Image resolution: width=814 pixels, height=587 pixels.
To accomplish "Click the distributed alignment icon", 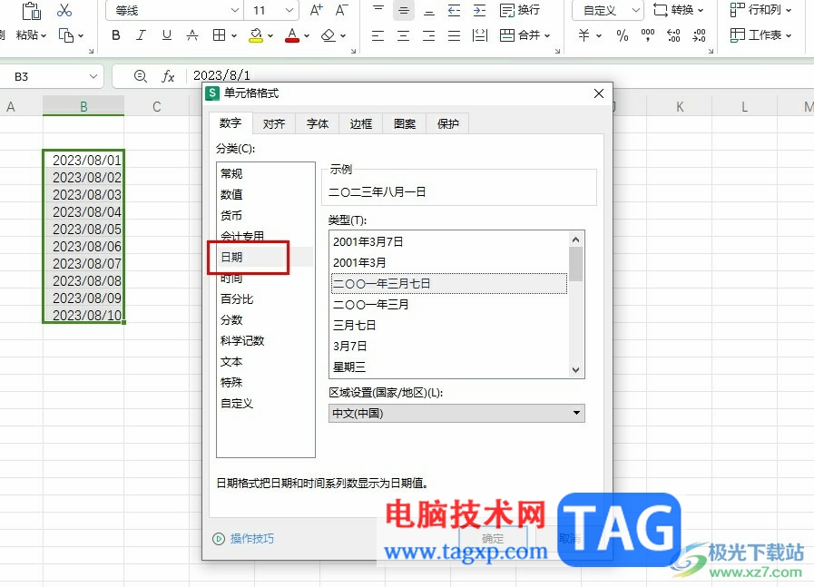I will [480, 35].
